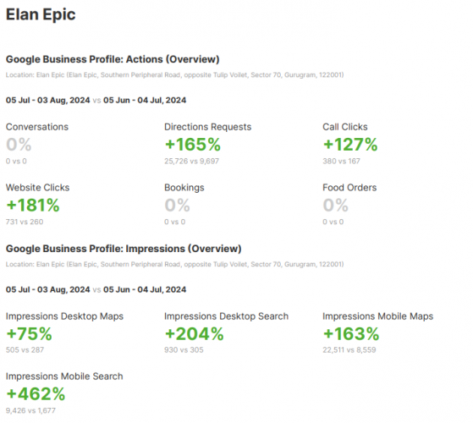Image resolution: width=473 pixels, height=423 pixels.
Task: Click the +165% Directions Requests value
Action: tap(193, 145)
